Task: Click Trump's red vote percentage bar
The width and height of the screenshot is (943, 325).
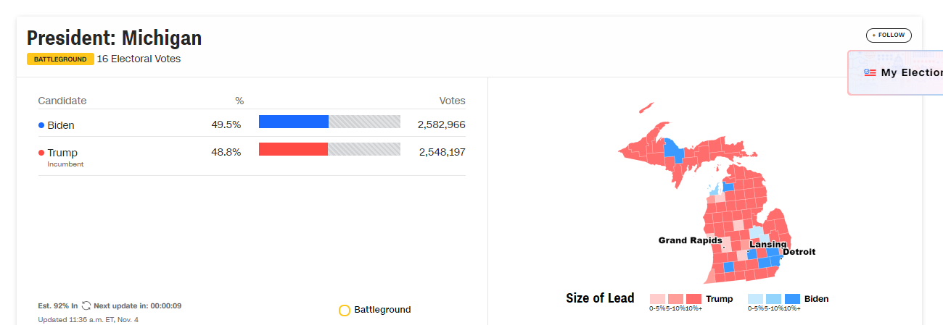Action: 293,149
